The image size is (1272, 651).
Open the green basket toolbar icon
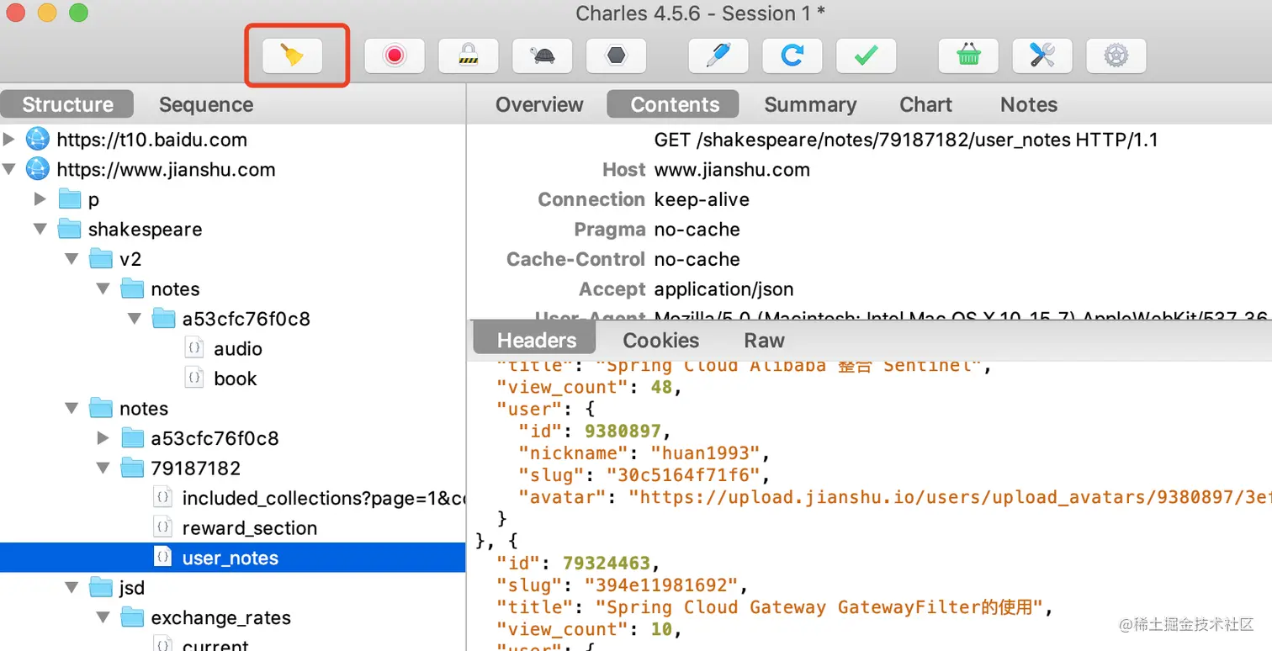click(x=968, y=56)
